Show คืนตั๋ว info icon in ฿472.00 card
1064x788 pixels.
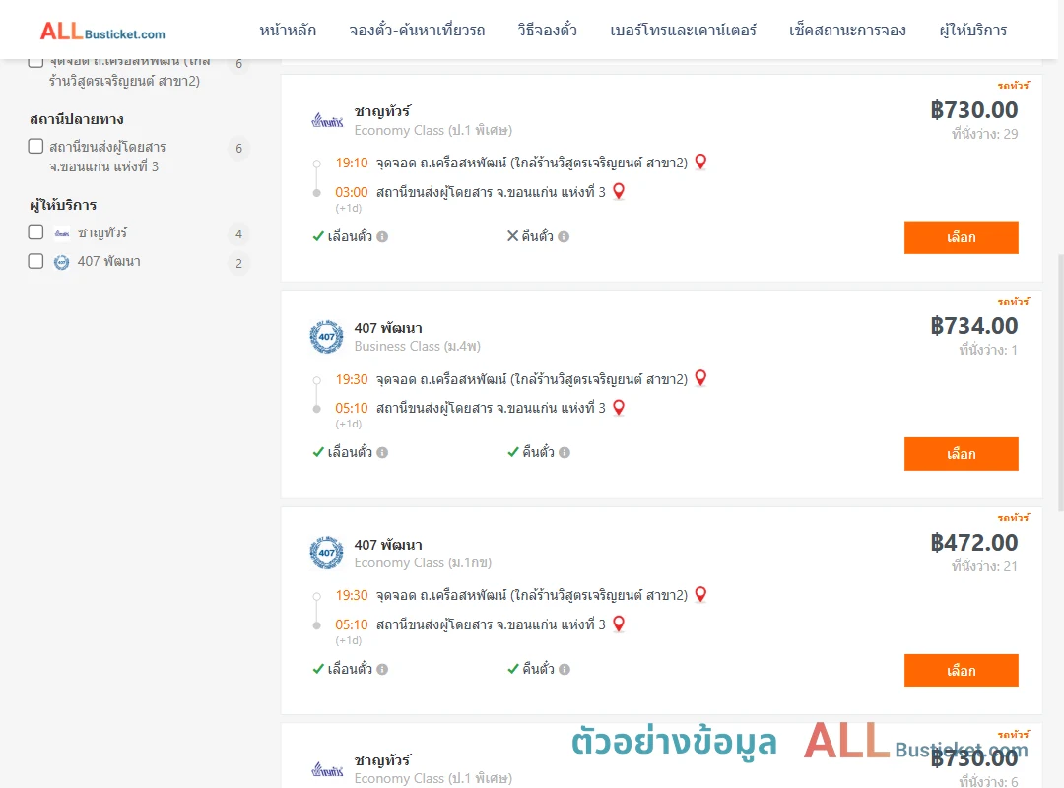[x=565, y=669]
